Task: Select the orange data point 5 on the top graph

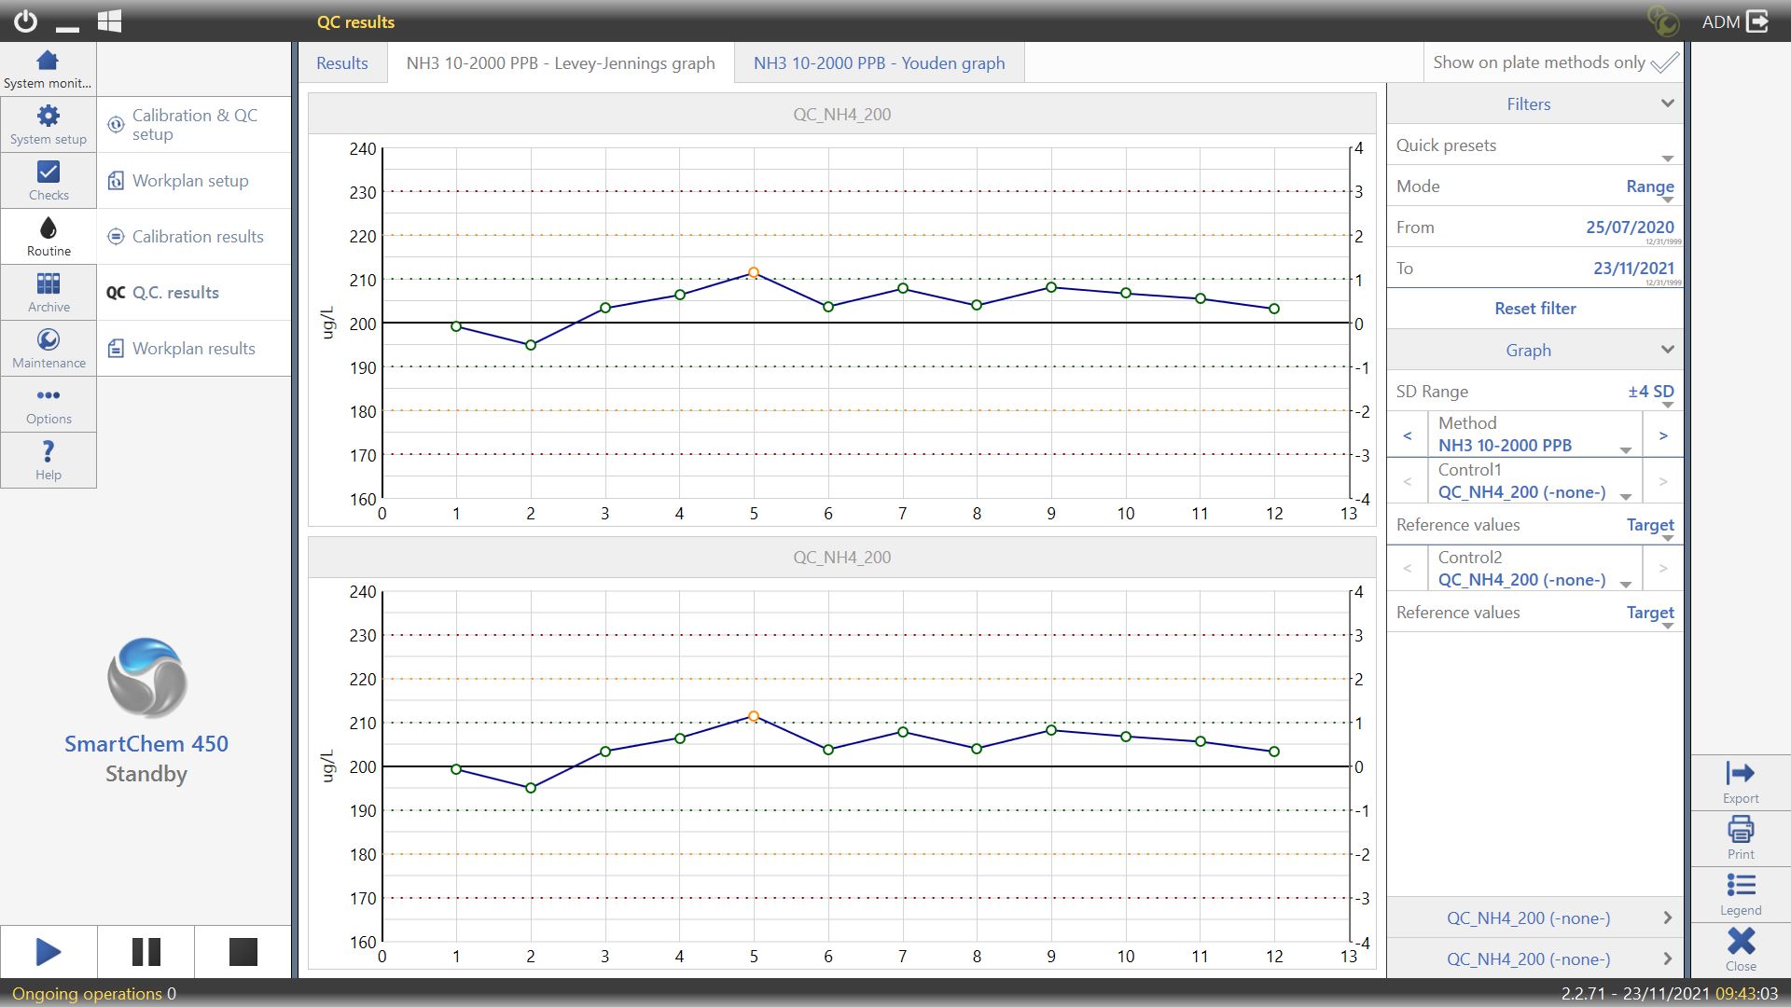Action: pos(754,273)
